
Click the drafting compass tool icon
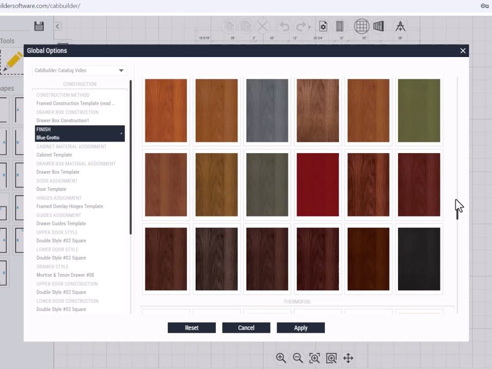point(400,26)
